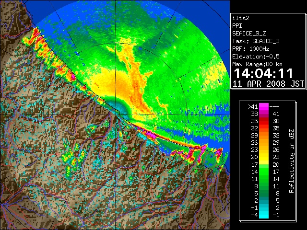Click the orange swatch beside 26
This screenshot has width=307, height=230.
pos(264,143)
